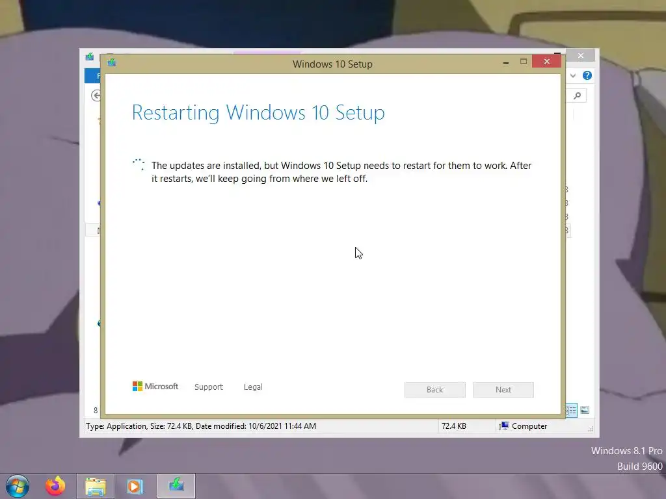Switch File Explorer to large icons view

coord(585,410)
